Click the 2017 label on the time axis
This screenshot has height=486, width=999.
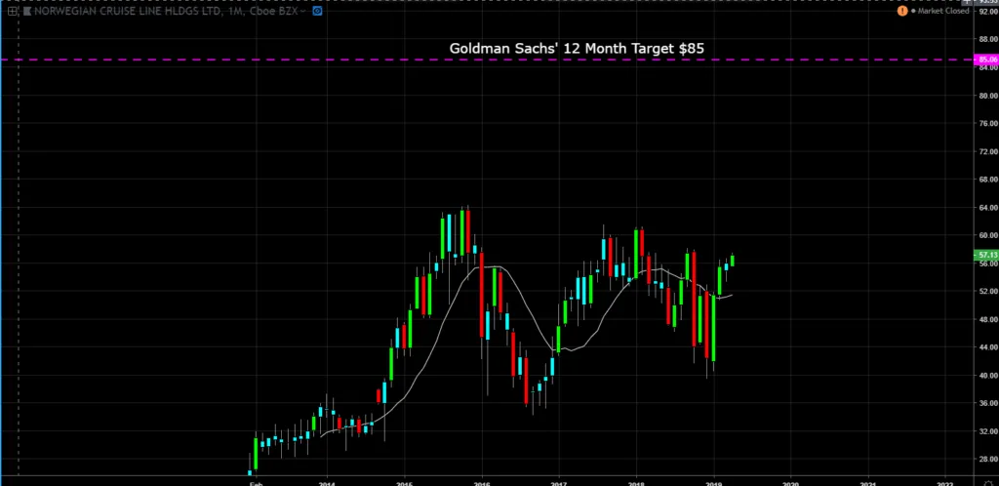[x=559, y=483]
